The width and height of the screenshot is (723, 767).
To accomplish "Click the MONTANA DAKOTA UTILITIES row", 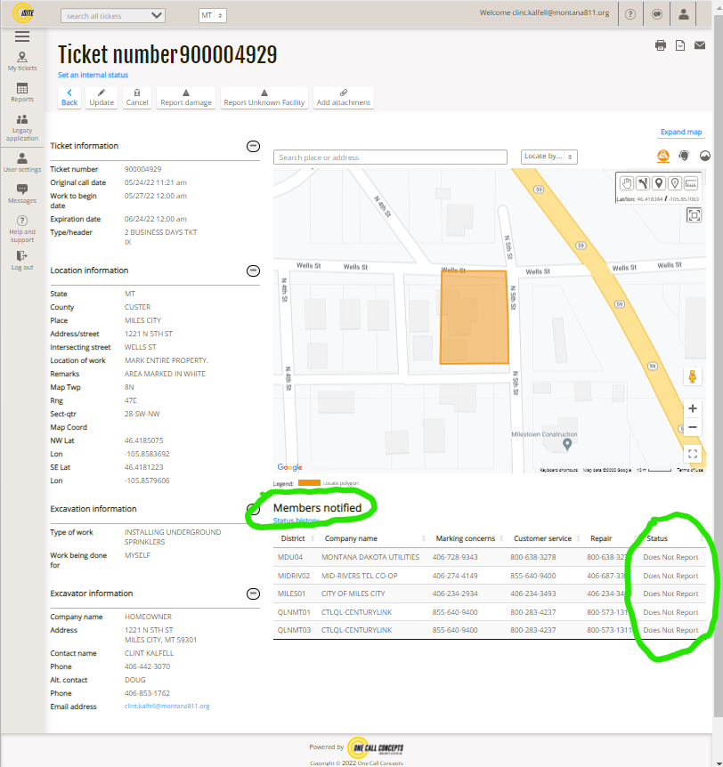I will [490, 557].
